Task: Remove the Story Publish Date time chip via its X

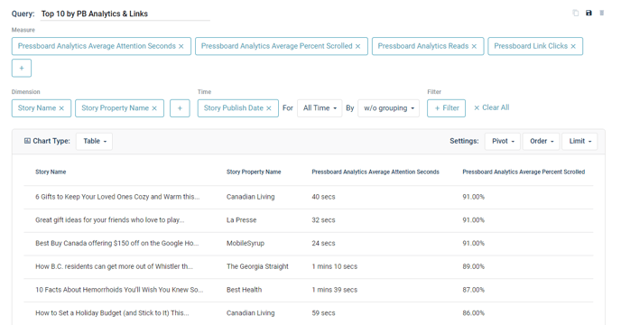Action: pyautogui.click(x=269, y=108)
